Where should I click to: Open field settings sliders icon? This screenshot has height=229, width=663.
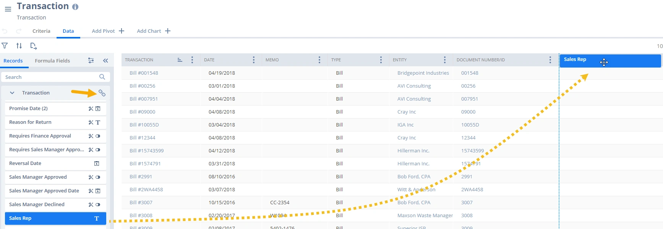point(91,61)
